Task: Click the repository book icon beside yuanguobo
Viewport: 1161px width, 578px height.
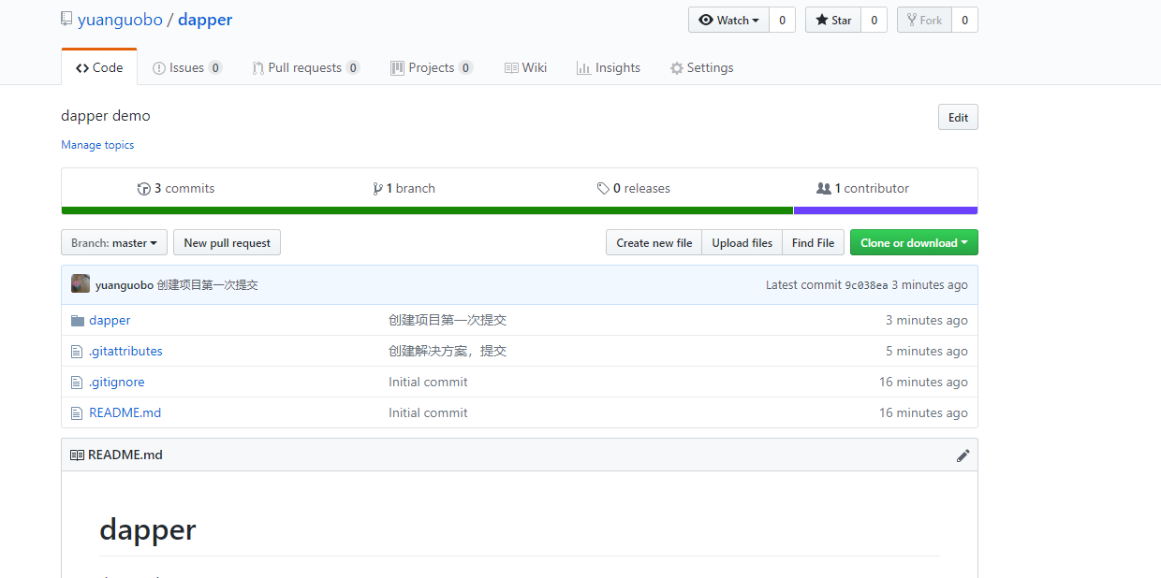Action: coord(66,20)
